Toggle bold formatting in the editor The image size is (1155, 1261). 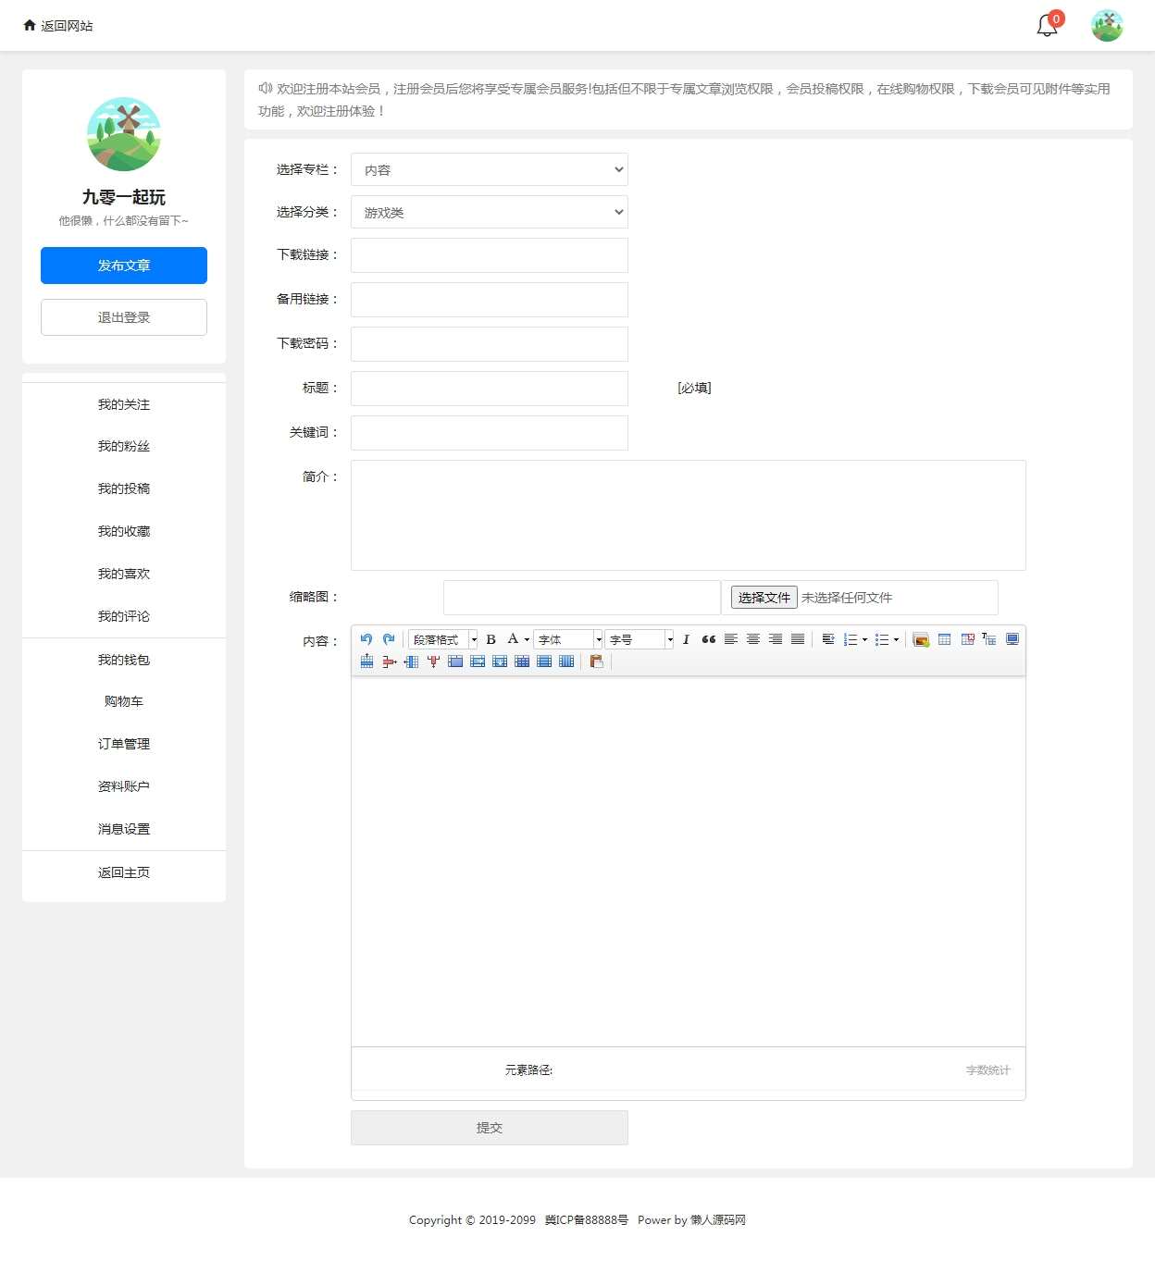(x=491, y=639)
